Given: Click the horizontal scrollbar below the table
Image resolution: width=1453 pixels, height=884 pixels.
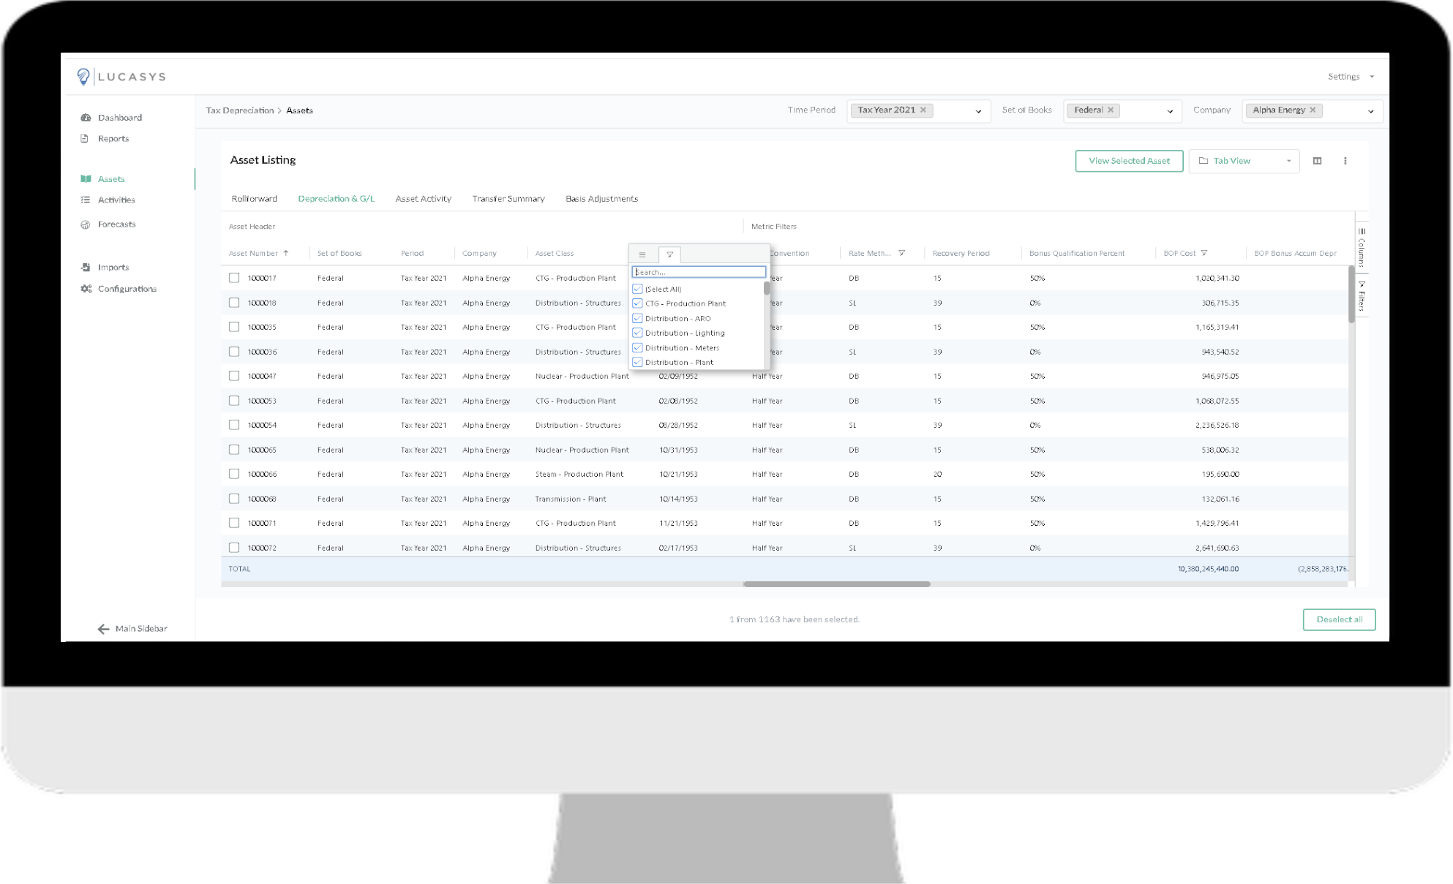Looking at the screenshot, I should (x=836, y=584).
